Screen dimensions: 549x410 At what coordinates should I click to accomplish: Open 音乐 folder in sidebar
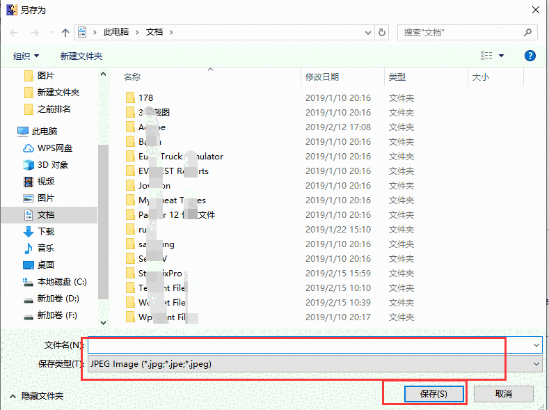(39, 249)
